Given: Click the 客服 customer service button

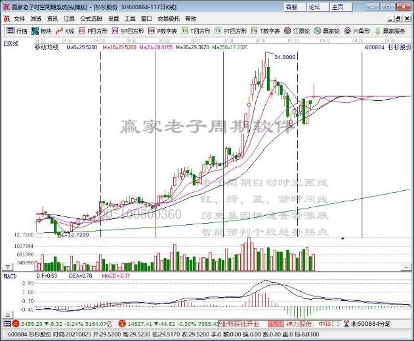Looking at the screenshot, I should [x=295, y=7].
